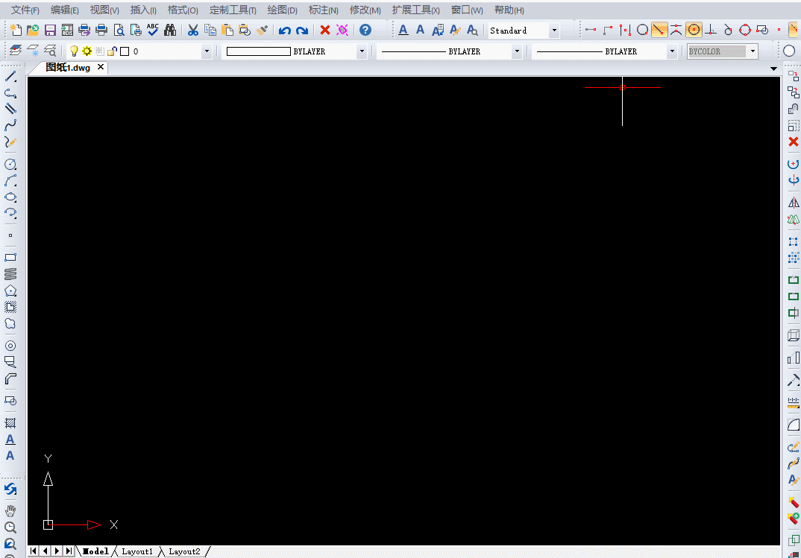Open the Standard text style dropdown
Image resolution: width=801 pixels, height=558 pixels.
pos(554,31)
